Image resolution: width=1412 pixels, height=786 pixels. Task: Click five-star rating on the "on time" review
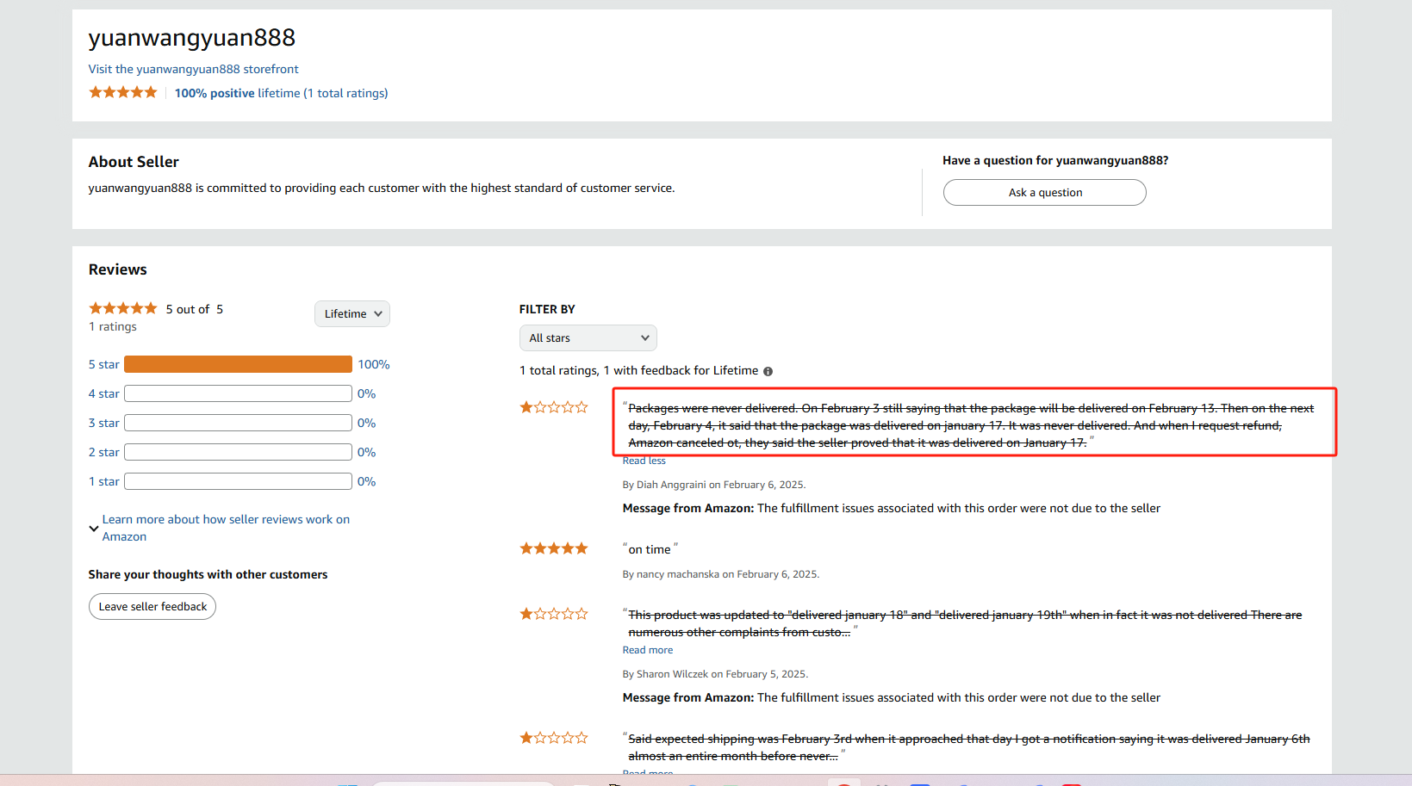(554, 548)
